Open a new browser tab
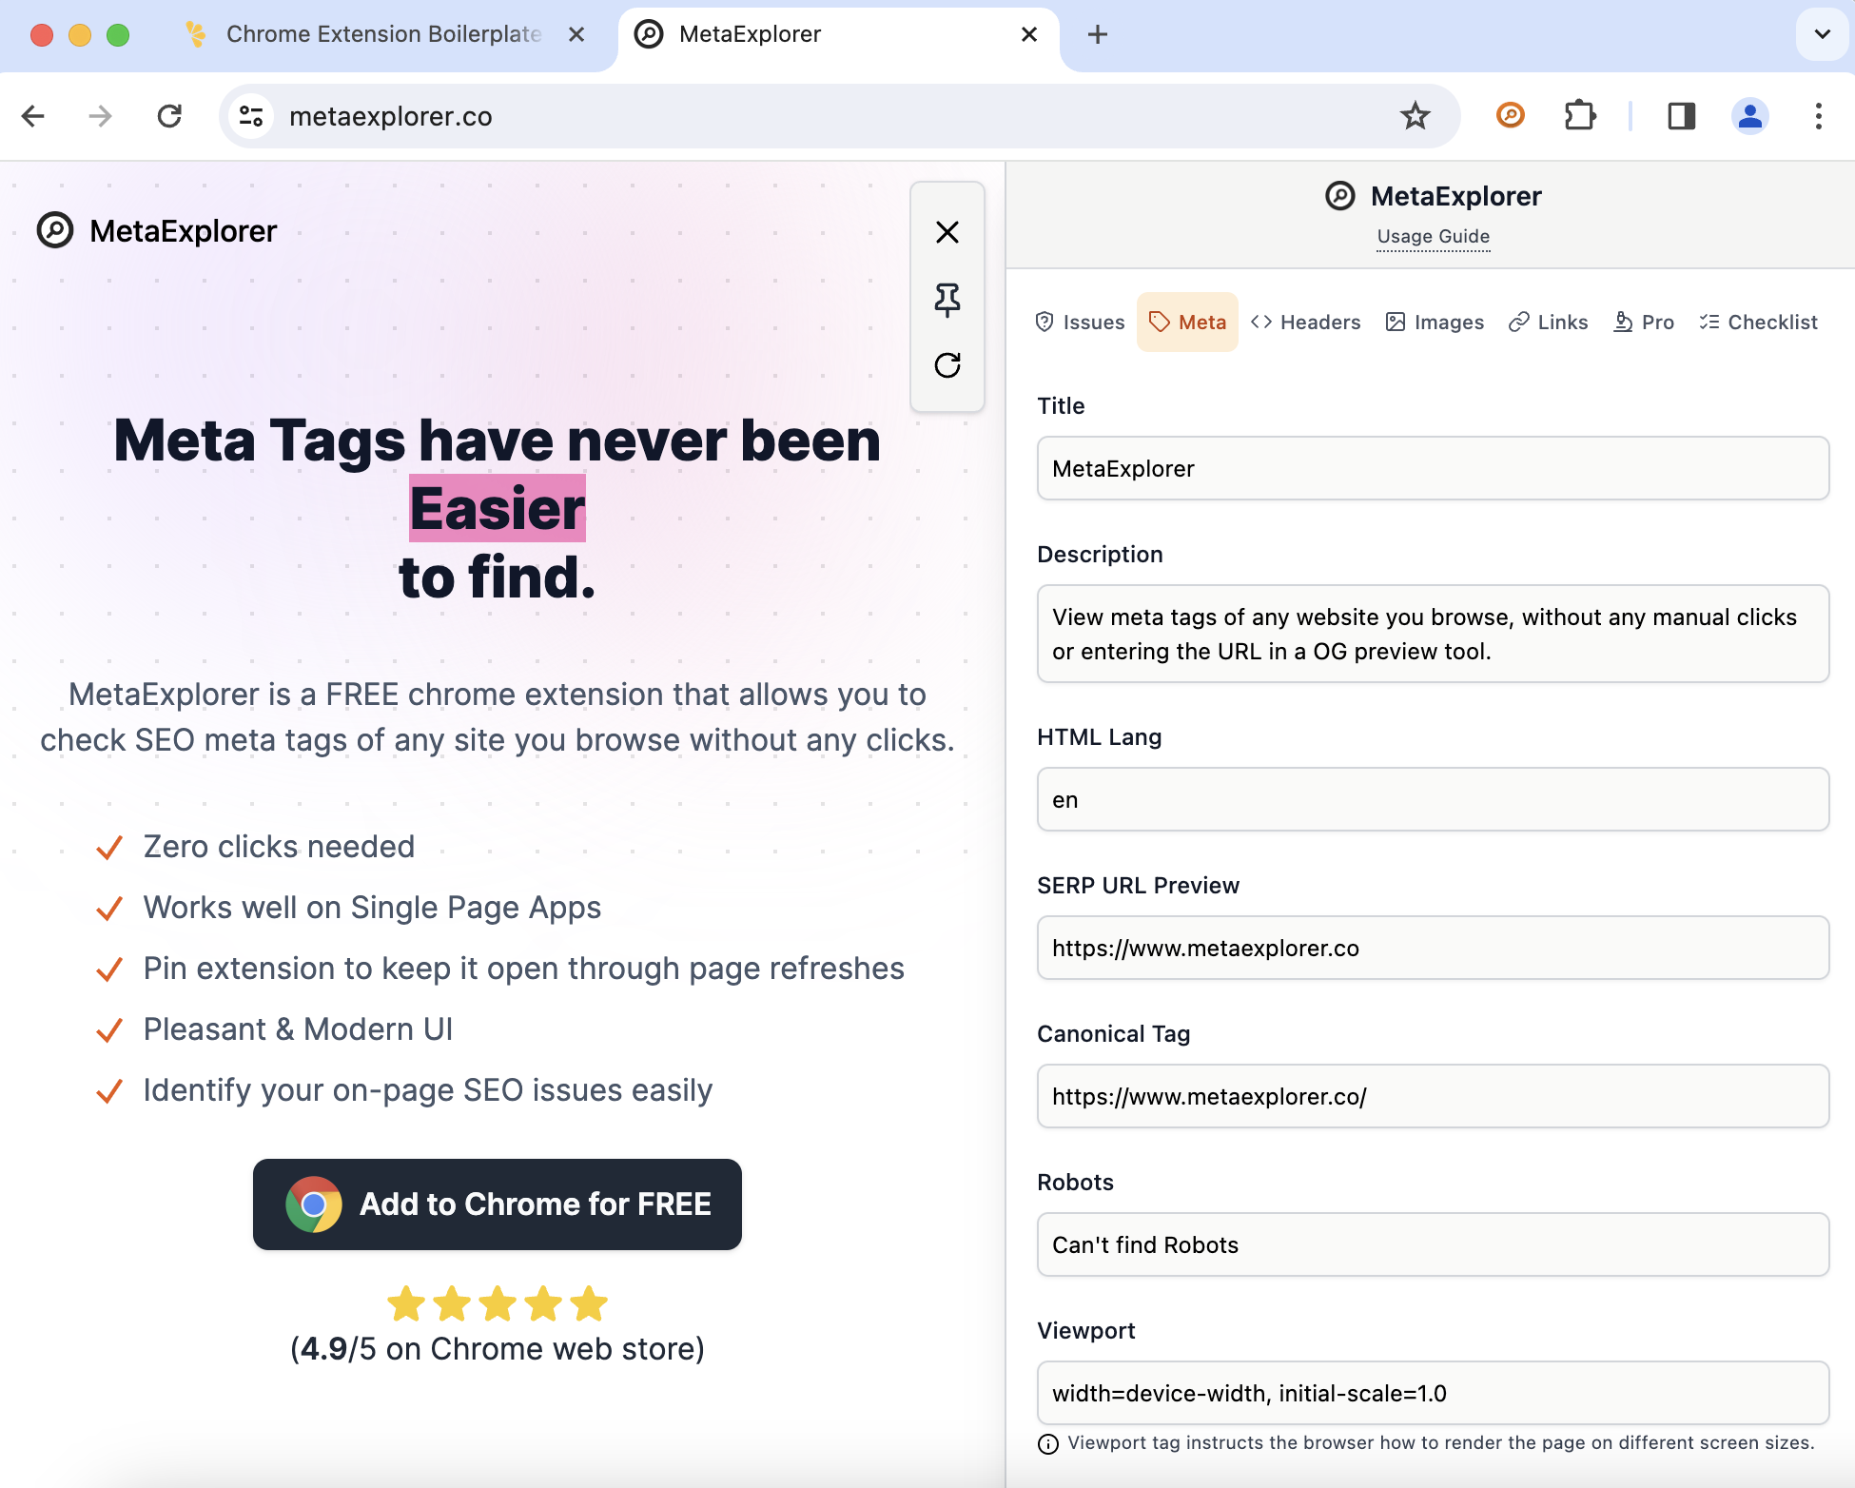Image resolution: width=1855 pixels, height=1488 pixels. (x=1098, y=34)
